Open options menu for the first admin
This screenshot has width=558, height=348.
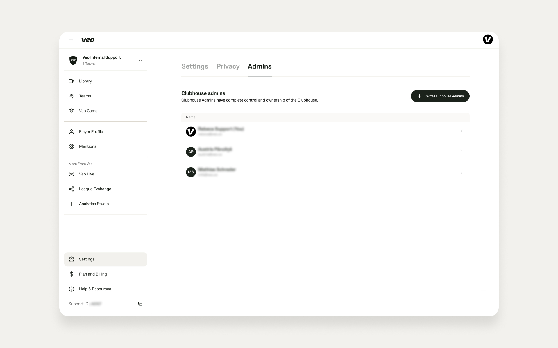[462, 132]
